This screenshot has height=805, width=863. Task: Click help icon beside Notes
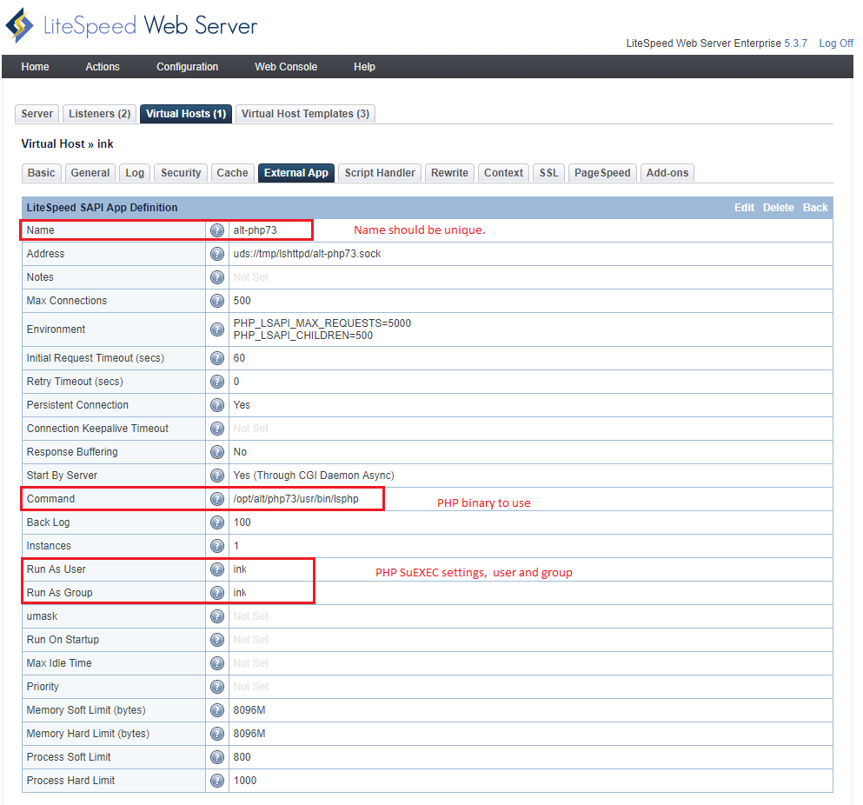217,277
